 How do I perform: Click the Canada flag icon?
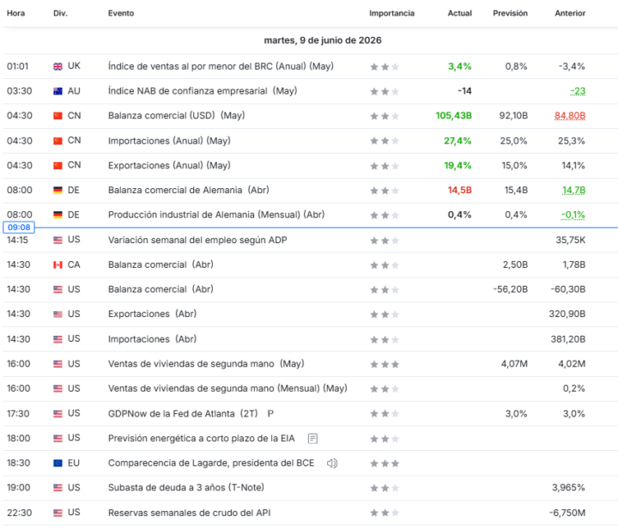58,264
